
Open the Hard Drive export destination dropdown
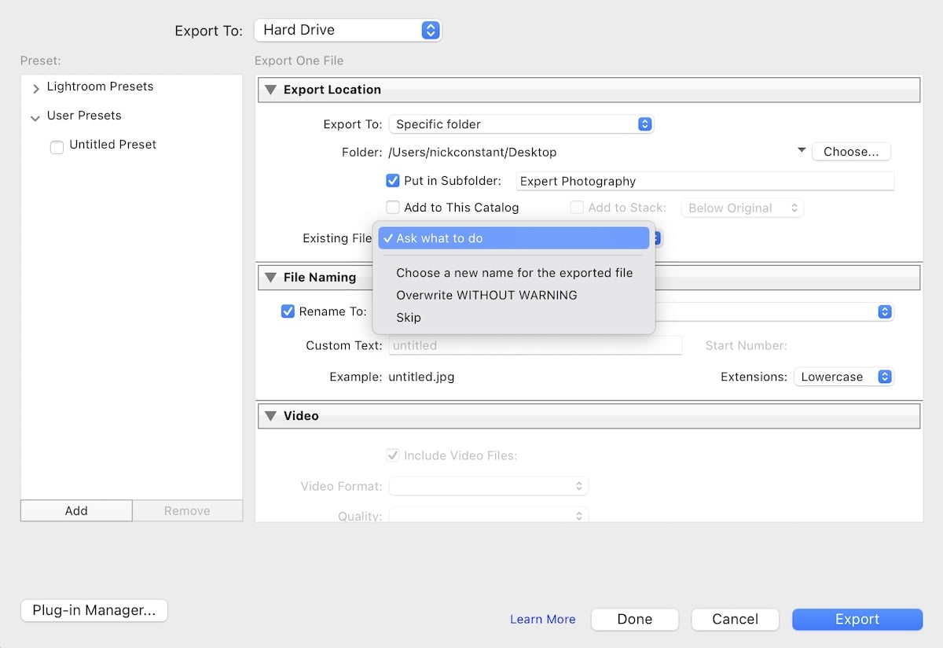tap(347, 31)
